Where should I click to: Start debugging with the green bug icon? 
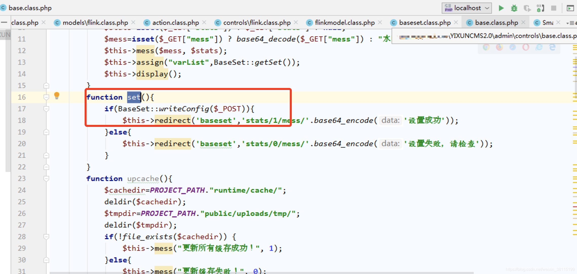[514, 8]
